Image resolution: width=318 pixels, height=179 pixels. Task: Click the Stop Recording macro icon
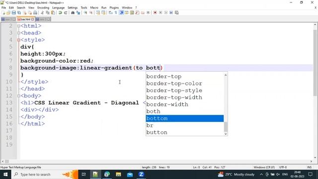pos(160,12)
